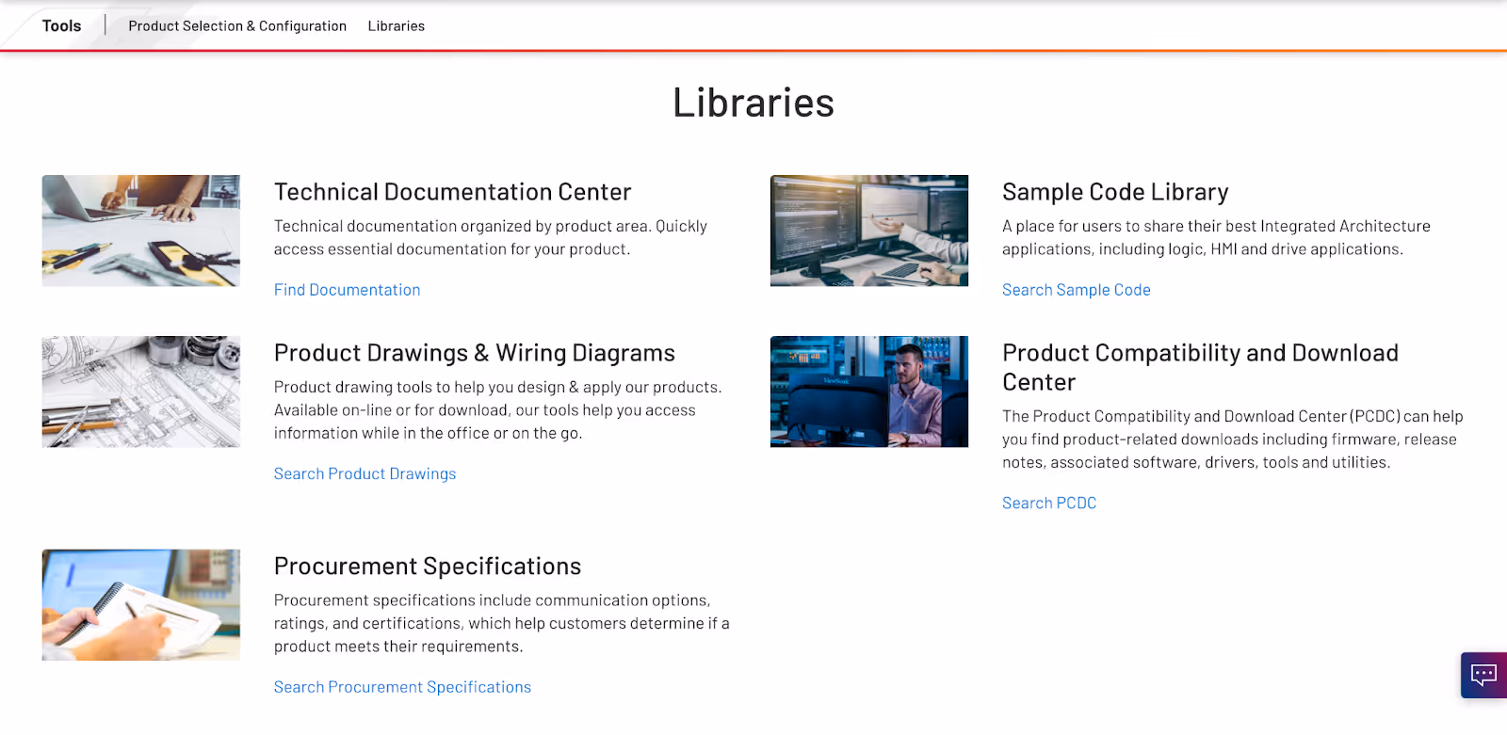Click the Search Sample Code link
Viewport: 1507px width, 735px height.
click(1077, 290)
